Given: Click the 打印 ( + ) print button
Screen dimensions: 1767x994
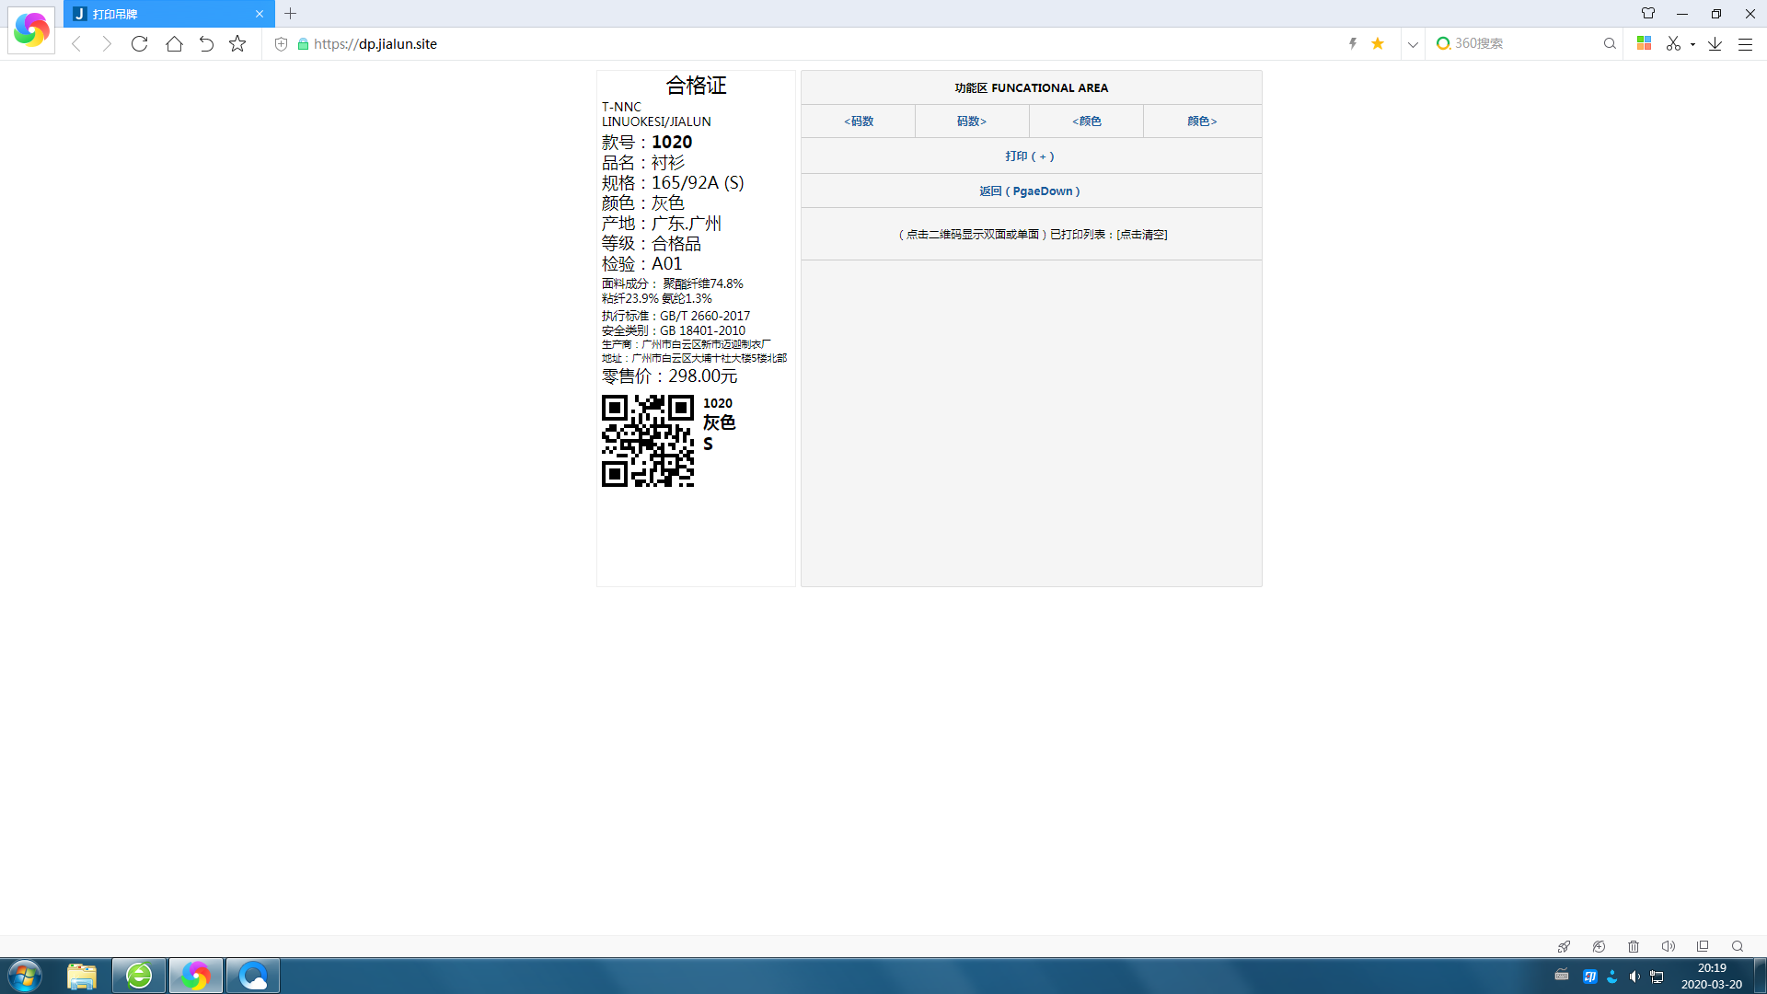Looking at the screenshot, I should click(x=1030, y=156).
